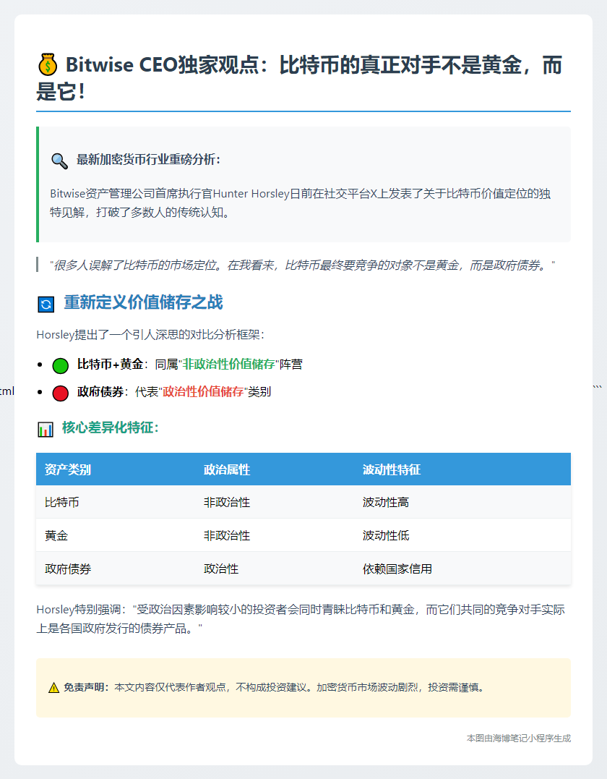607x779 pixels.
Task: Click the magnifying glass icon
Action: point(59,161)
